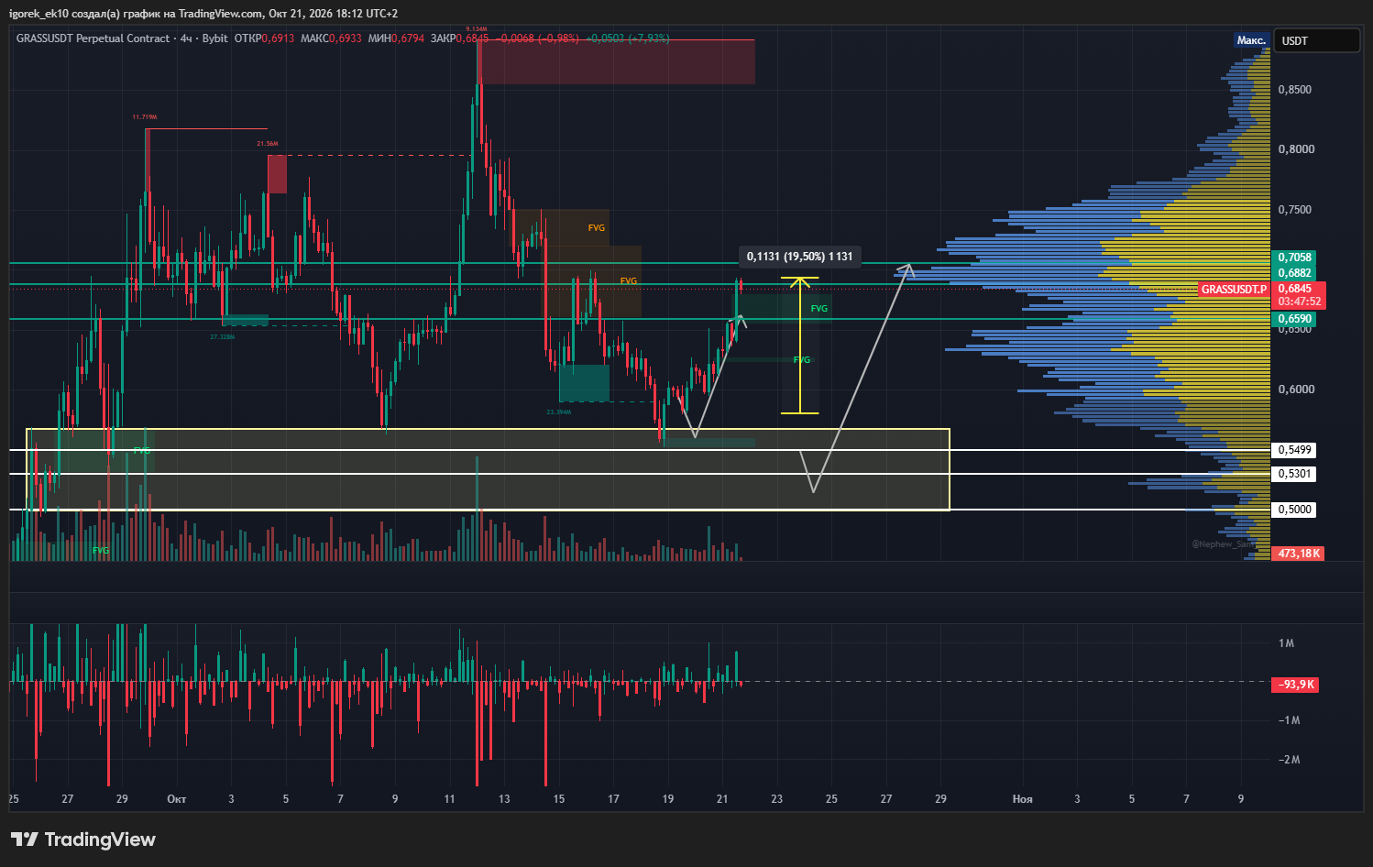1373x867 pixels.
Task: Click the TradingView logo
Action: tap(83, 840)
